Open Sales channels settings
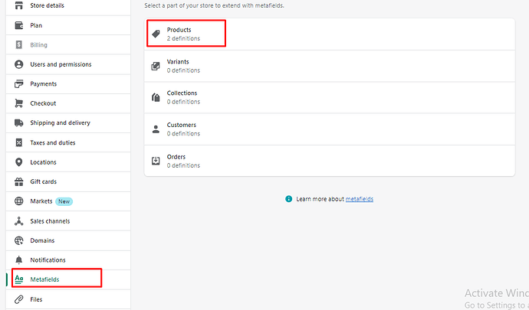The image size is (529, 310). click(50, 221)
